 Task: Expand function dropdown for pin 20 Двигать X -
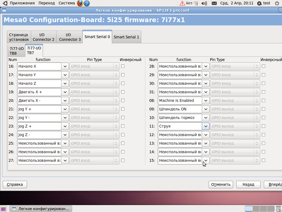tap(65, 100)
